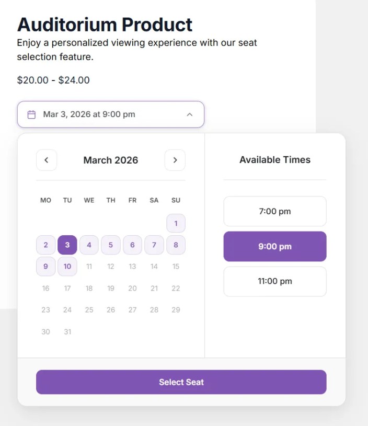Viewport: 368px width, 426px height.
Task: Select the 7:00 pm time slot
Action: [x=275, y=211]
